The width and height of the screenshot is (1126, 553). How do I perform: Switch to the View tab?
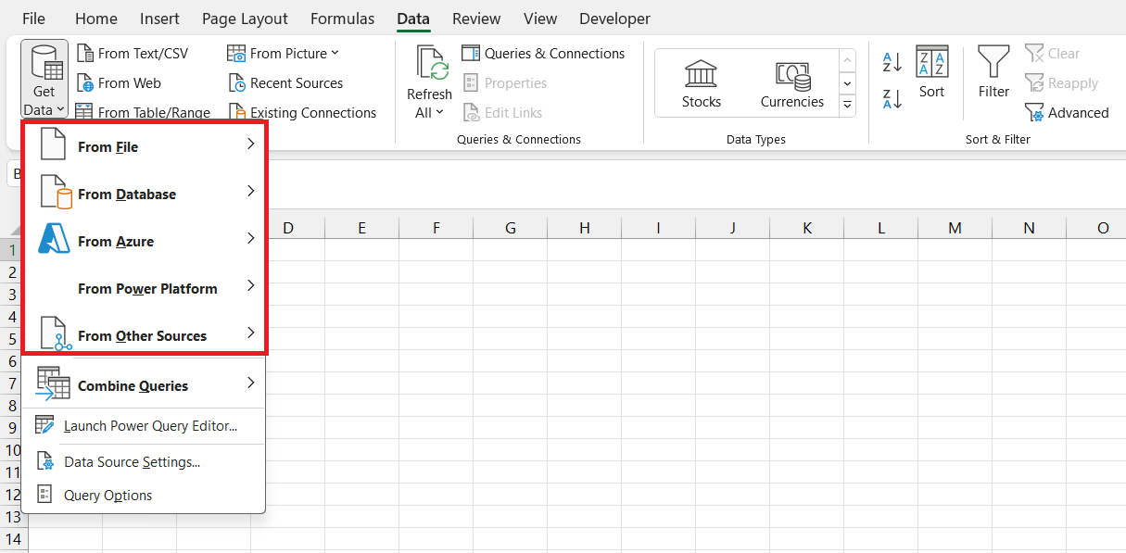(540, 19)
